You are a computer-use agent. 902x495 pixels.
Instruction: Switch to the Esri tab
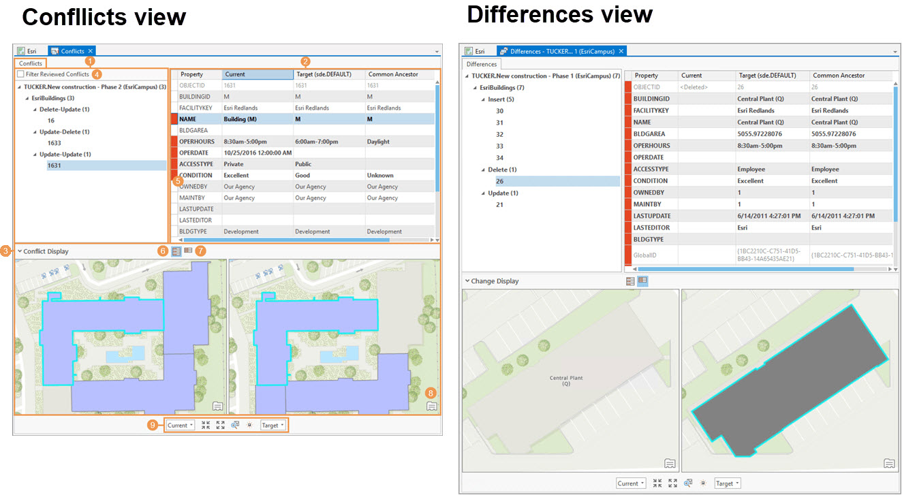tap(30, 50)
